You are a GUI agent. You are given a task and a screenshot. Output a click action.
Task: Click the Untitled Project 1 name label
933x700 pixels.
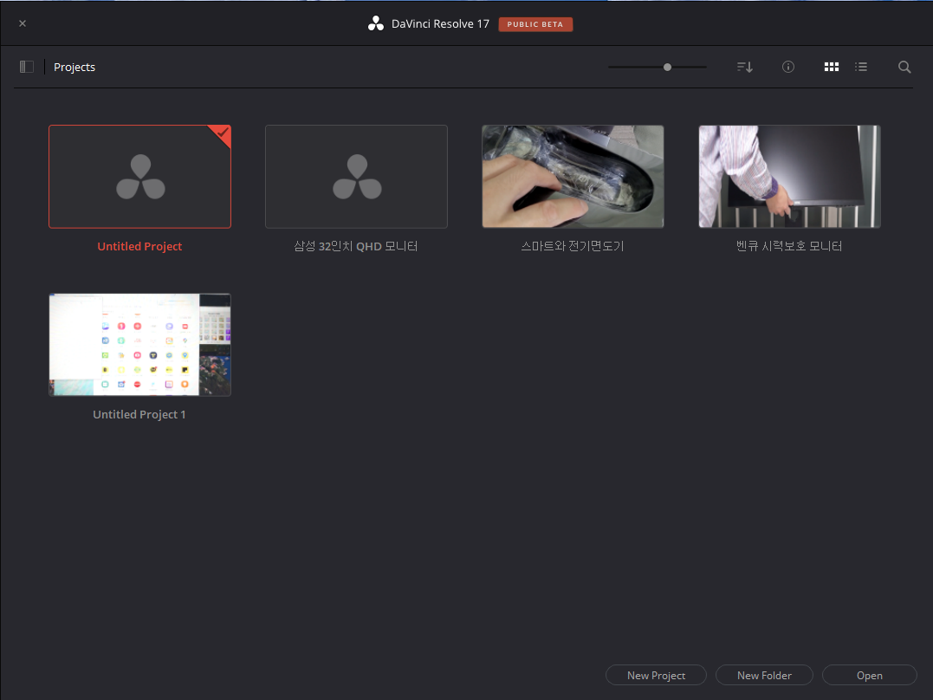click(139, 414)
